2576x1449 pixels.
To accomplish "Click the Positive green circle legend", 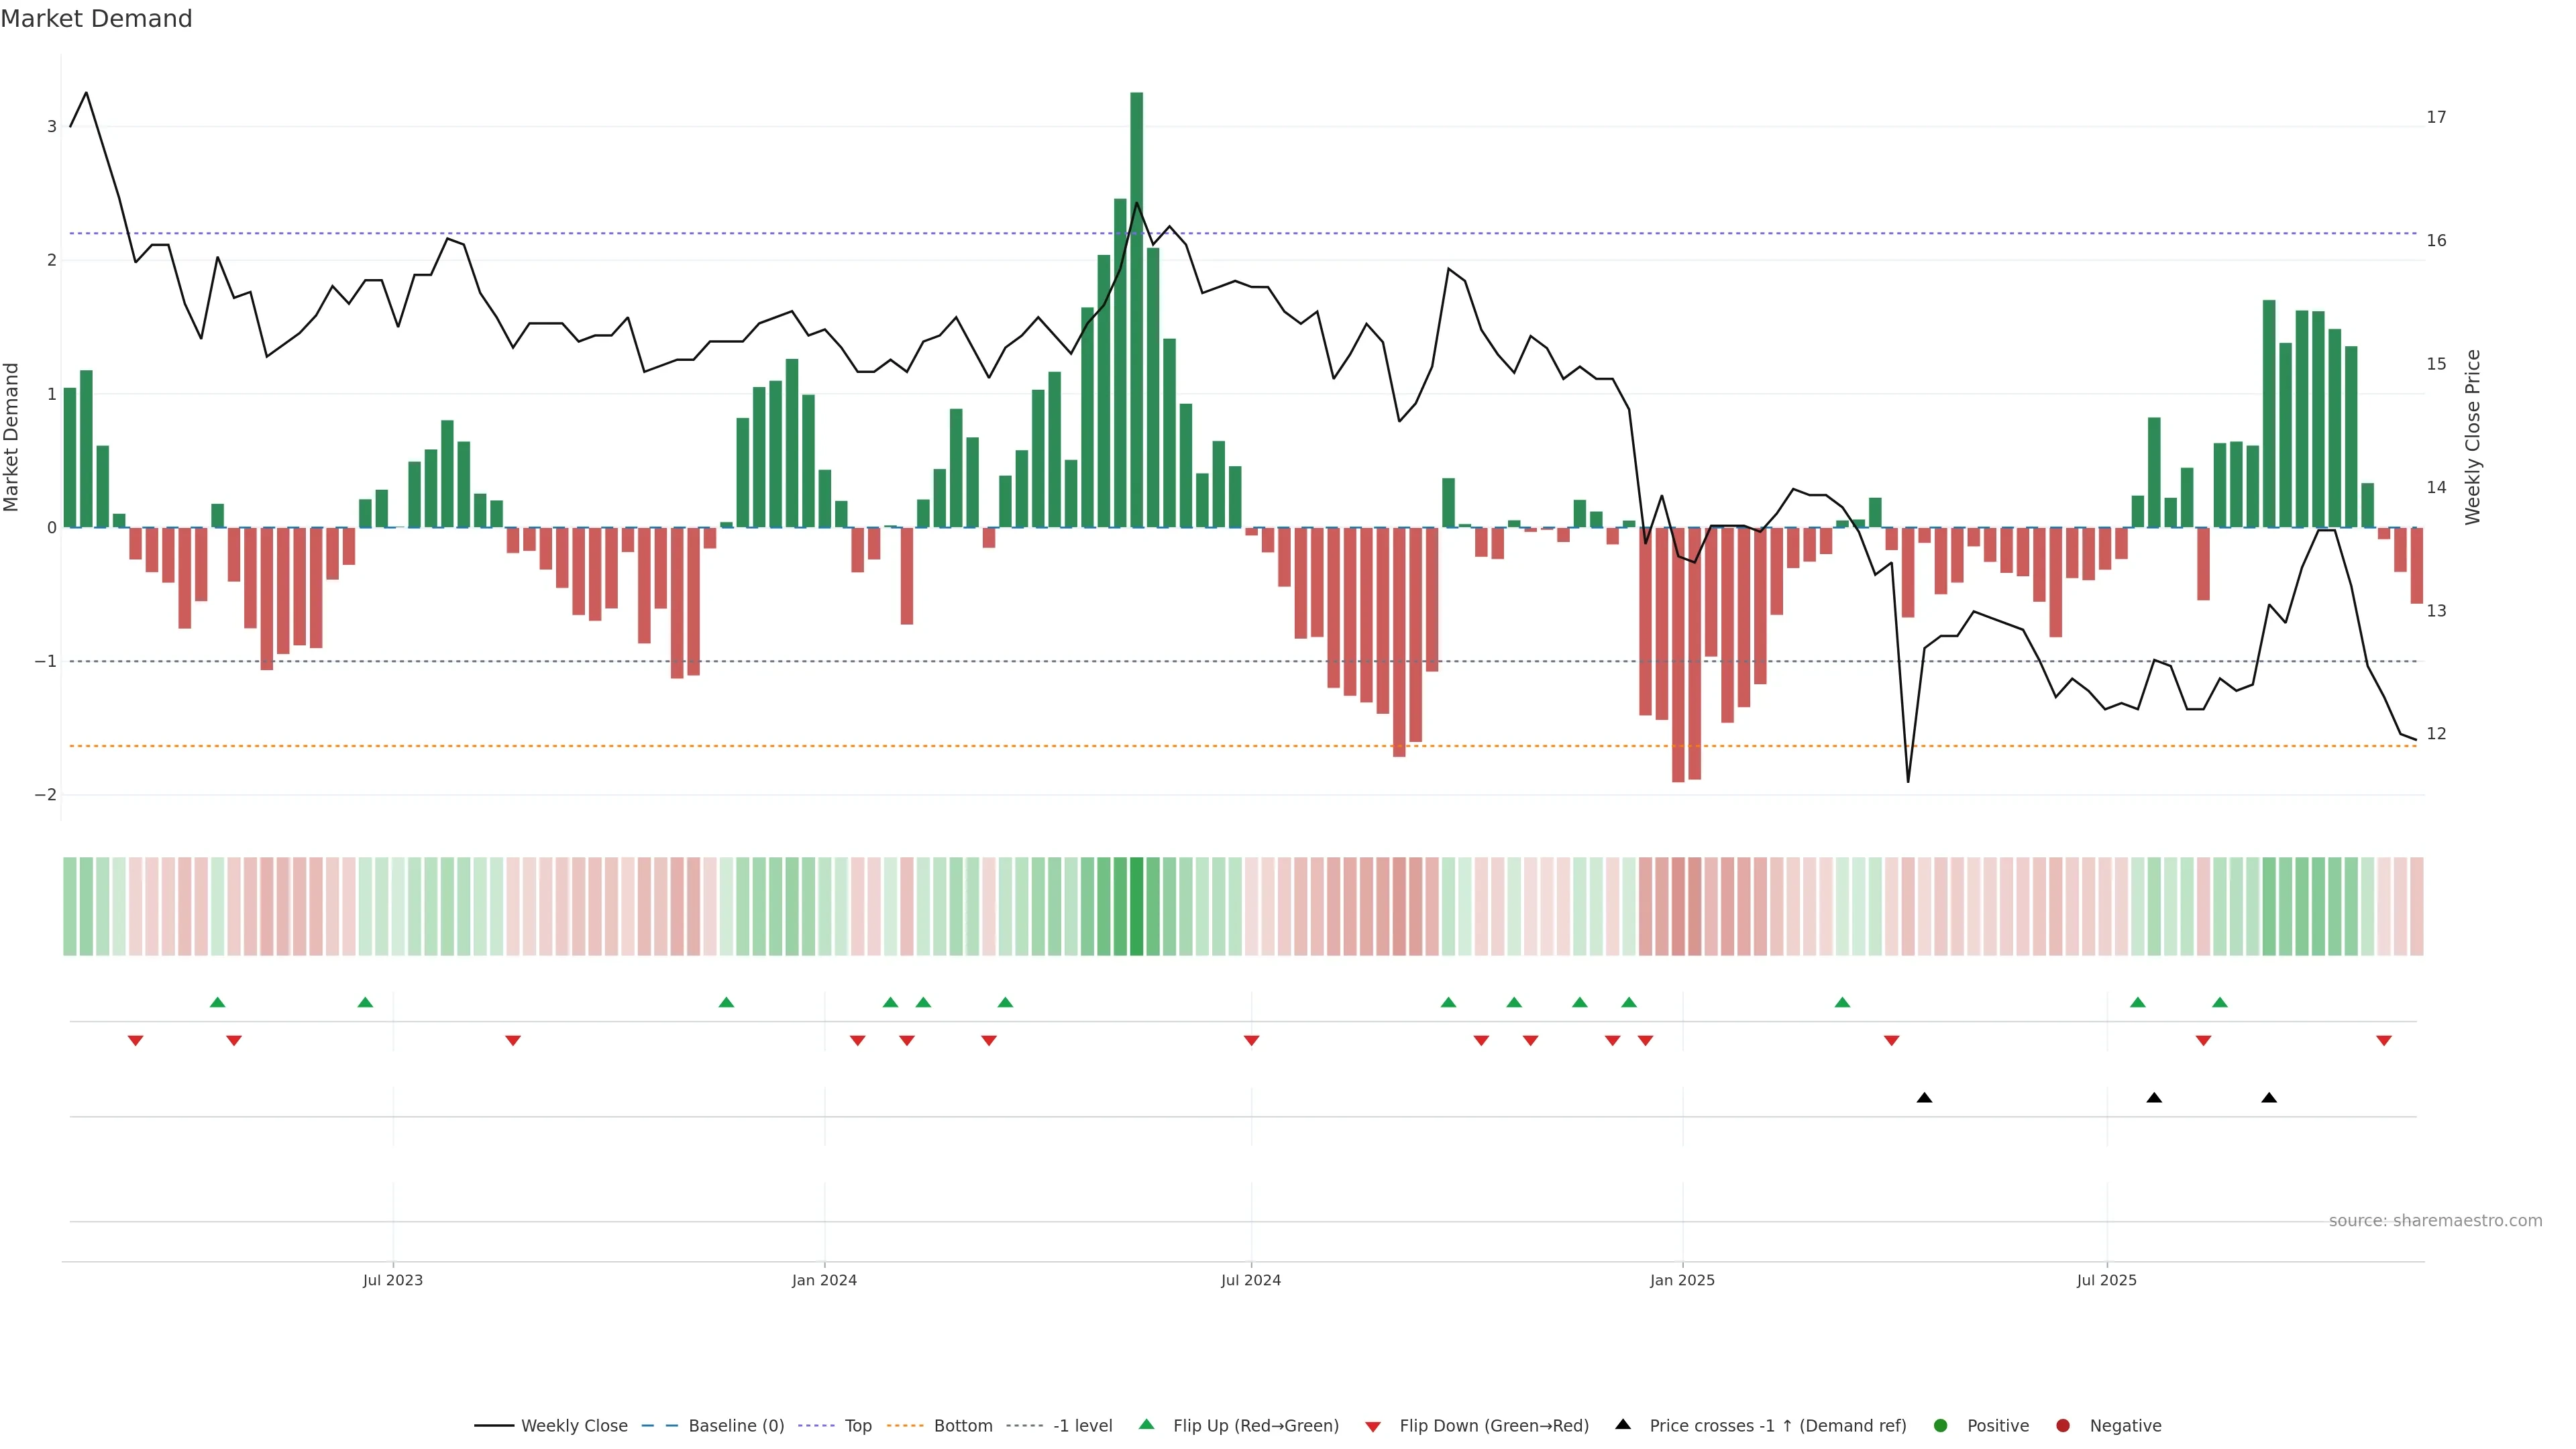I will [1941, 1426].
